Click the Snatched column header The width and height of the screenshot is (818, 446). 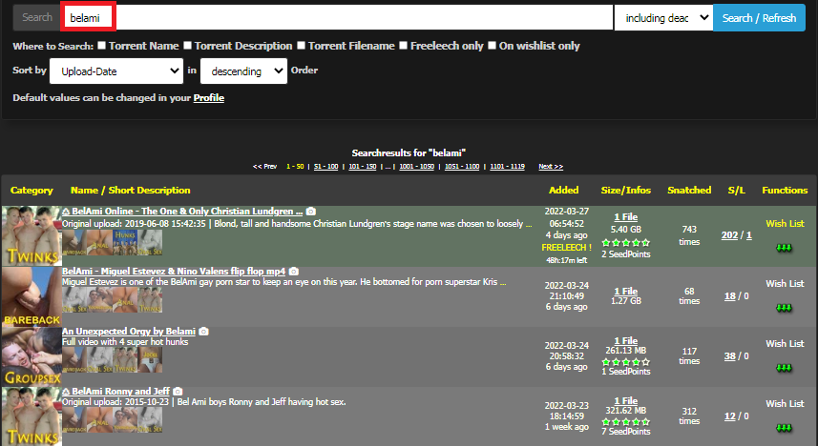pos(689,191)
